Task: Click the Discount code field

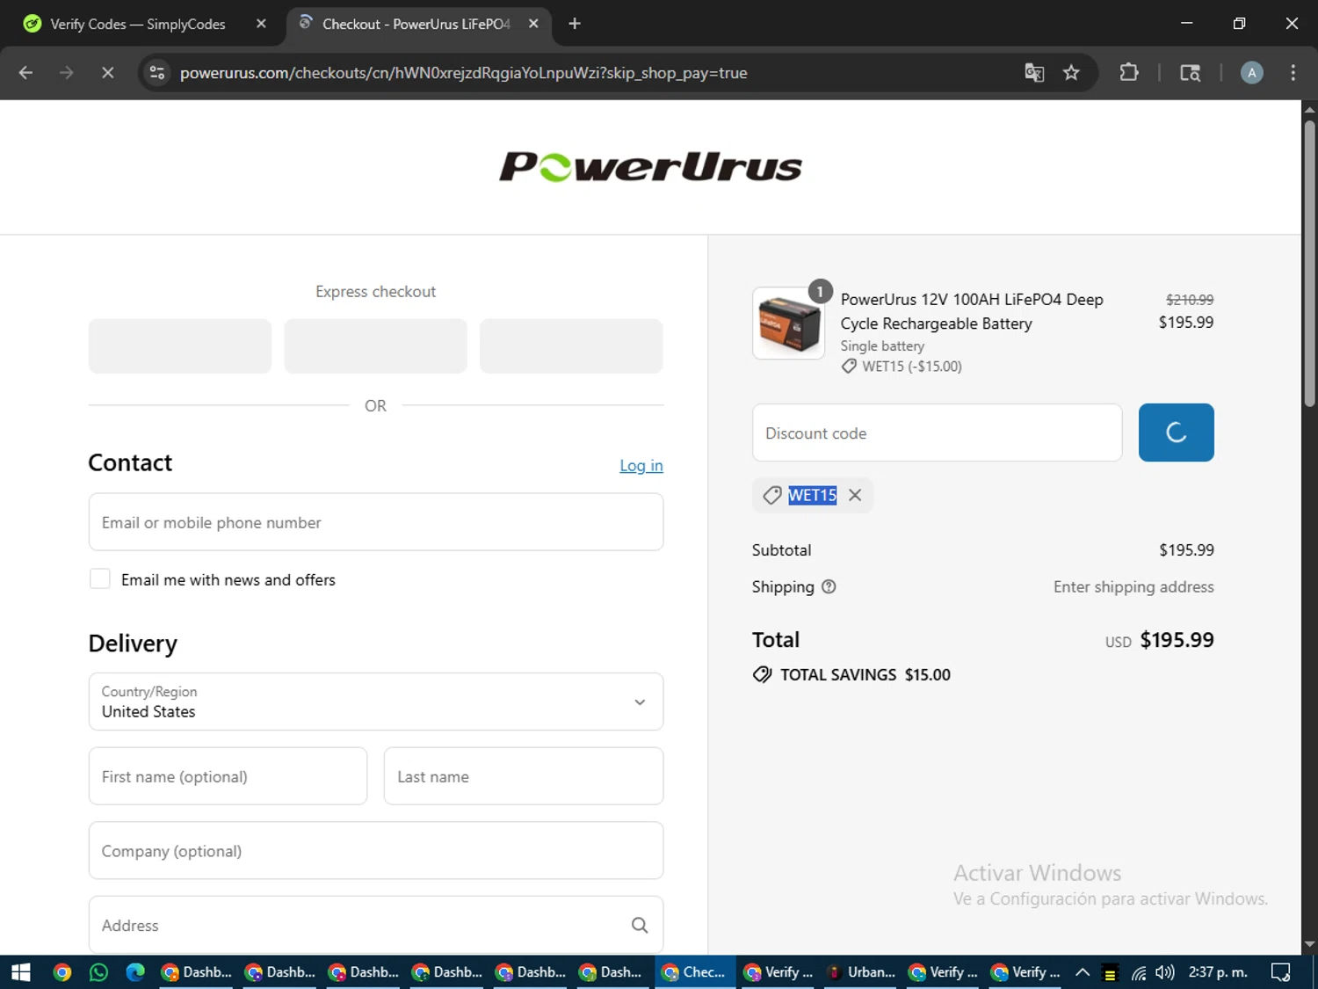Action: [938, 433]
